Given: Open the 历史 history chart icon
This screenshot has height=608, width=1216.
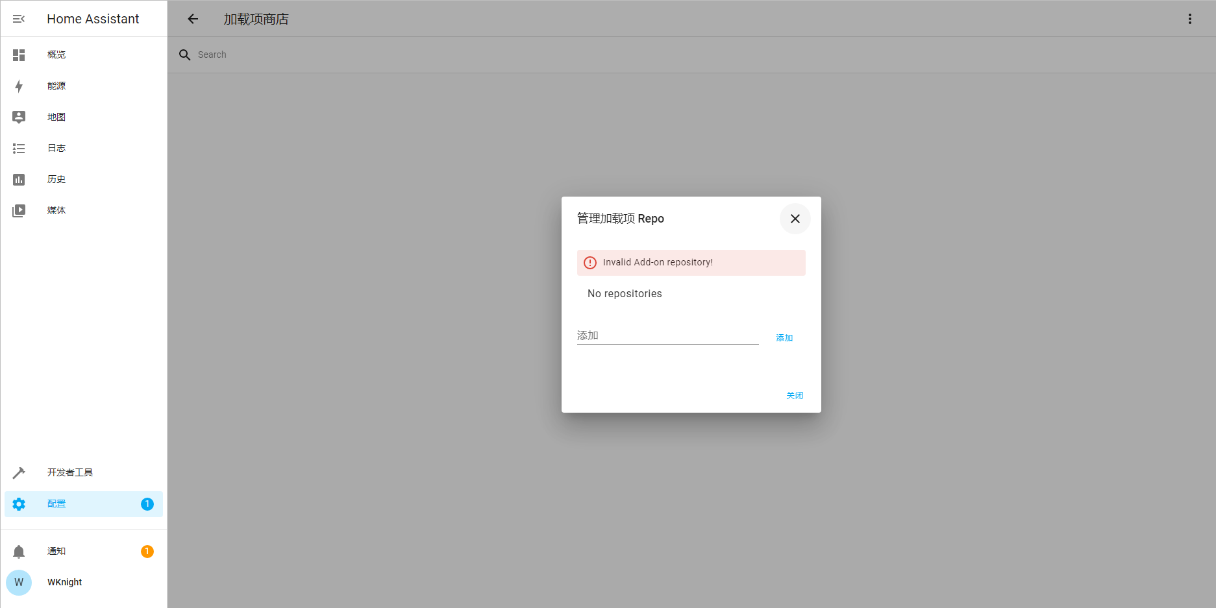Looking at the screenshot, I should [19, 180].
